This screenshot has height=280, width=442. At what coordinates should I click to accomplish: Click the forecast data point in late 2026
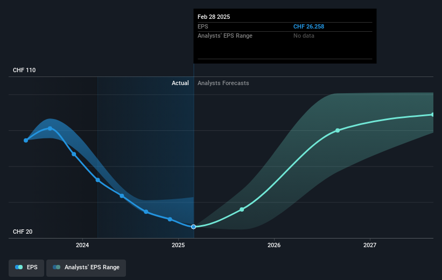click(x=338, y=130)
